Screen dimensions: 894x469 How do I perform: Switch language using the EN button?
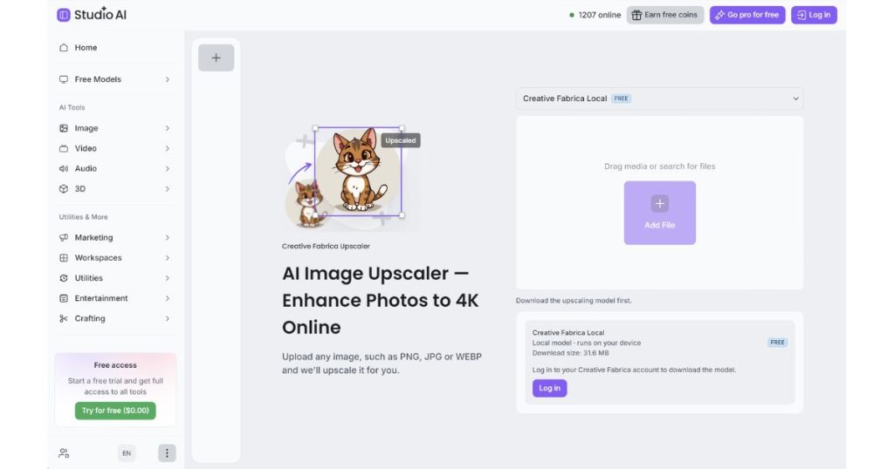click(127, 453)
